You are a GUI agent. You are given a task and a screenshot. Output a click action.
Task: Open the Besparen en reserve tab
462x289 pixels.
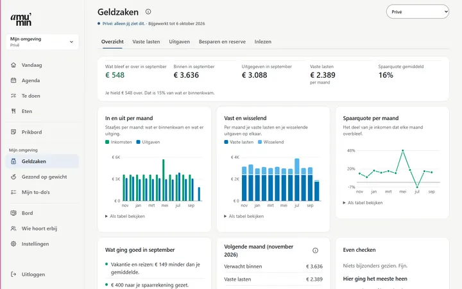pyautogui.click(x=222, y=42)
